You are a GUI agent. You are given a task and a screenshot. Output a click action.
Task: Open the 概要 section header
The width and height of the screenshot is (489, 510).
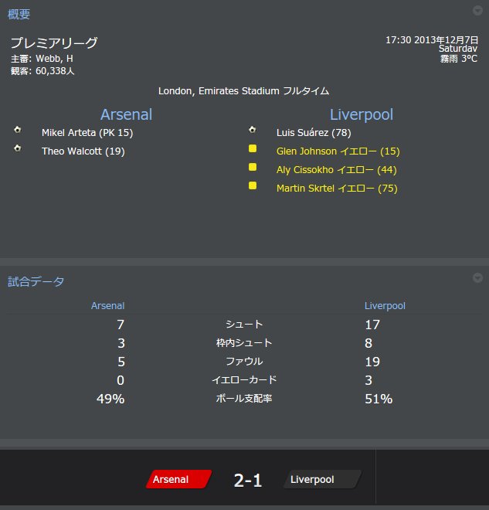(19, 14)
